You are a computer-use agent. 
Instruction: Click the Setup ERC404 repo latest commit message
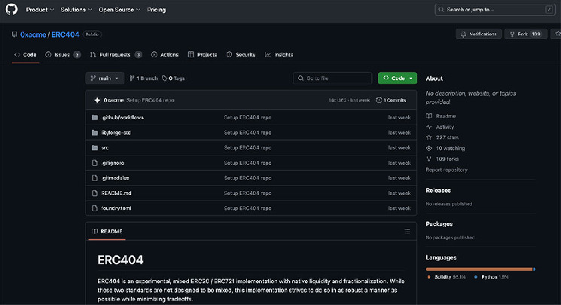coord(151,100)
